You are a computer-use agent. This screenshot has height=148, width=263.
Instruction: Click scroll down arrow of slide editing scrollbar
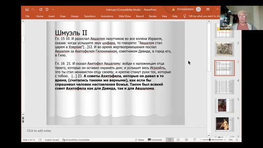tap(209, 135)
